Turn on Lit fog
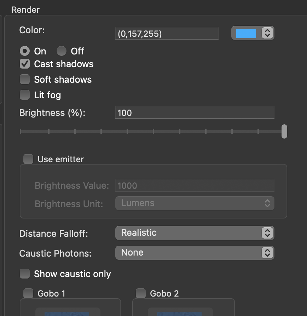 point(24,95)
